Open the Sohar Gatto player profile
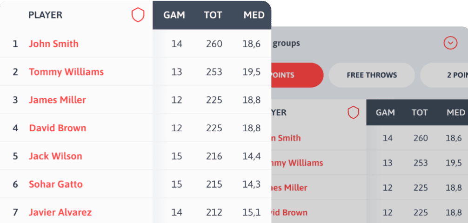The width and height of the screenshot is (468, 223). [56, 184]
